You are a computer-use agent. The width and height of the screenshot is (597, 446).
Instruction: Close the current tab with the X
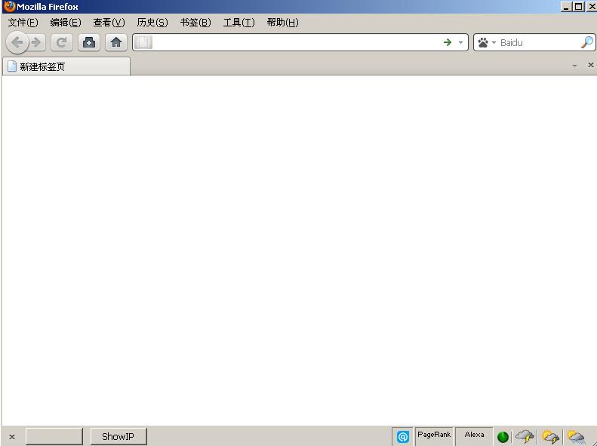coord(590,65)
